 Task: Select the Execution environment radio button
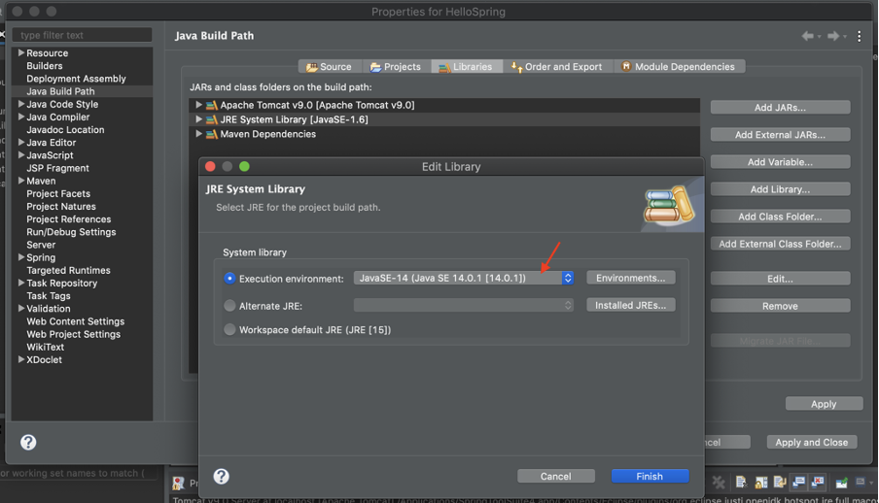click(x=229, y=279)
